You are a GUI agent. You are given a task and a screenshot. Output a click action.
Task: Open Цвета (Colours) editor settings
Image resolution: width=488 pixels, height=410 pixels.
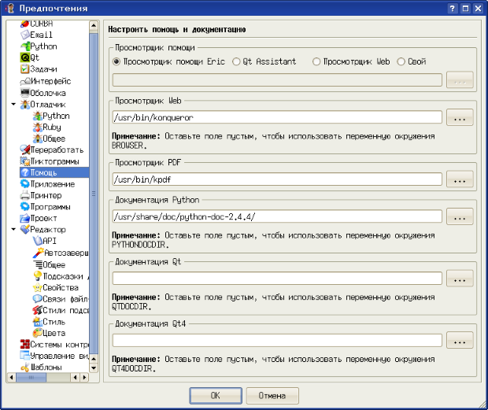point(54,332)
